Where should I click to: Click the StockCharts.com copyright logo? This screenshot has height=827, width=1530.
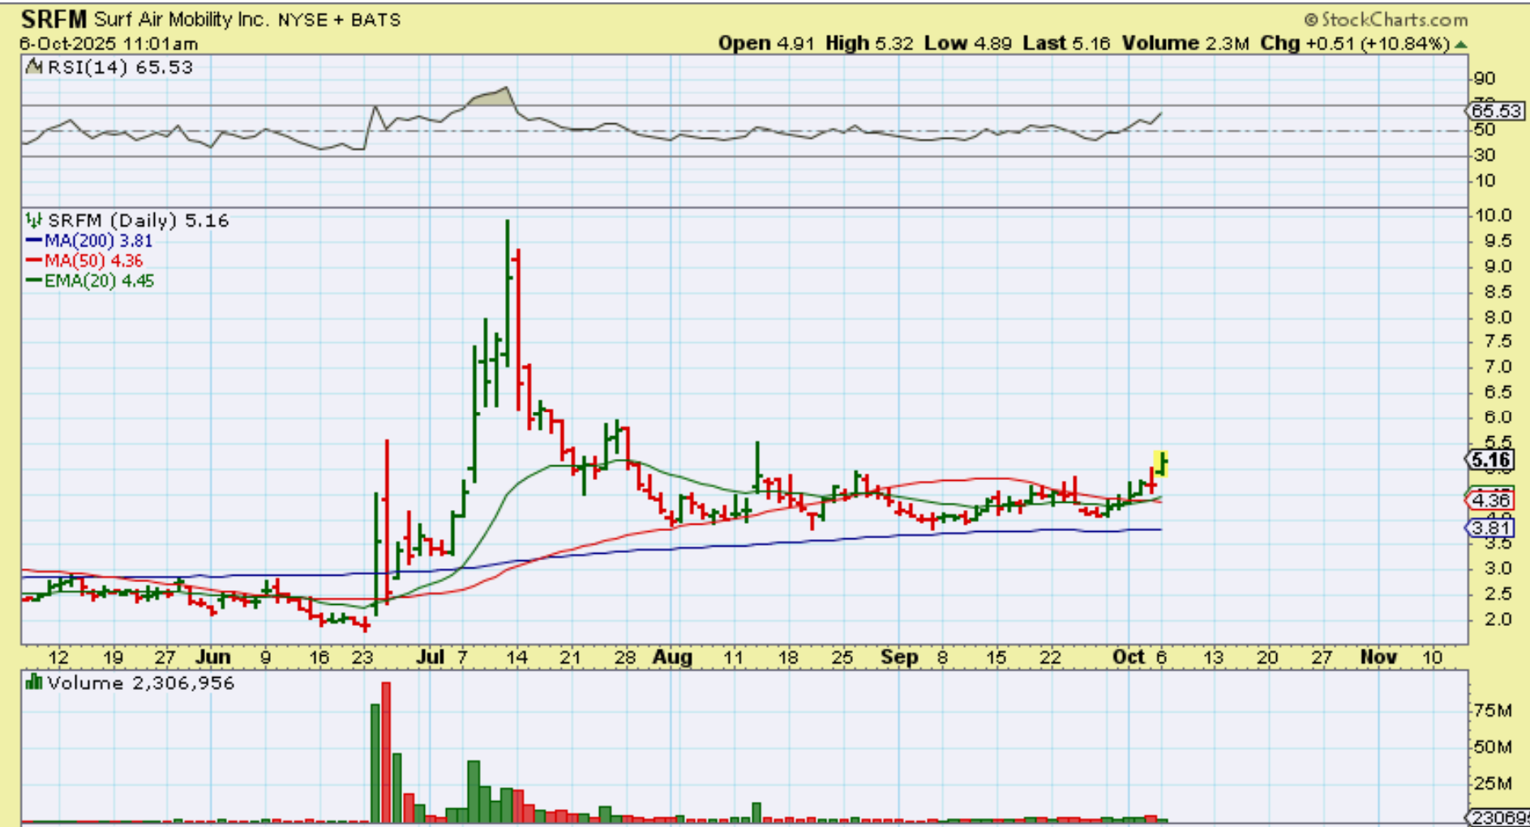click(x=1385, y=19)
